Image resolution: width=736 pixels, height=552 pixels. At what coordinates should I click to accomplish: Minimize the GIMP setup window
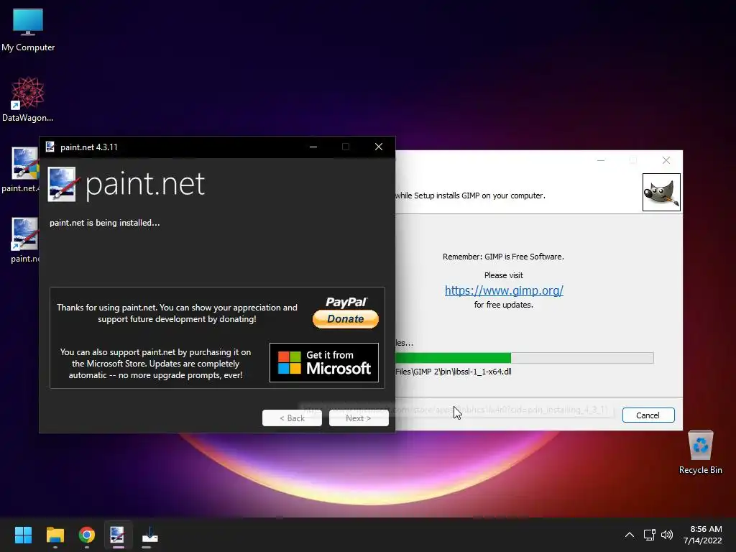(x=600, y=160)
